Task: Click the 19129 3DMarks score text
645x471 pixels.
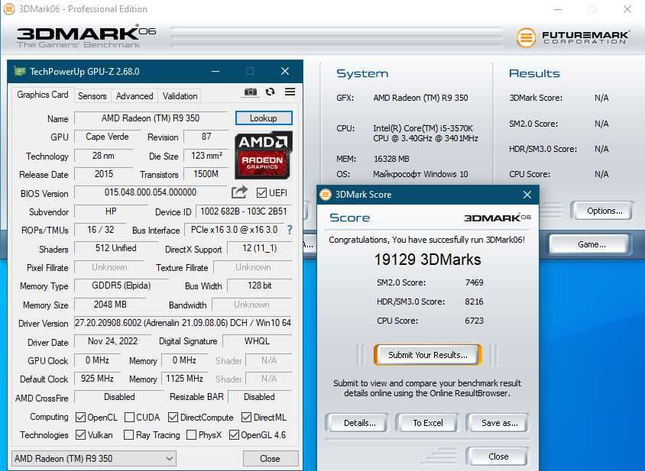Action: pyautogui.click(x=427, y=260)
